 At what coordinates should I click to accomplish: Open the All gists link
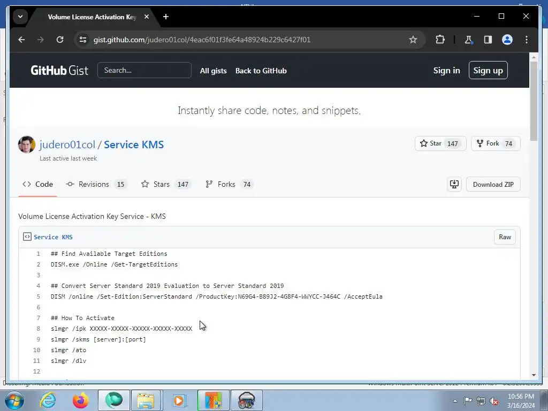pyautogui.click(x=213, y=71)
